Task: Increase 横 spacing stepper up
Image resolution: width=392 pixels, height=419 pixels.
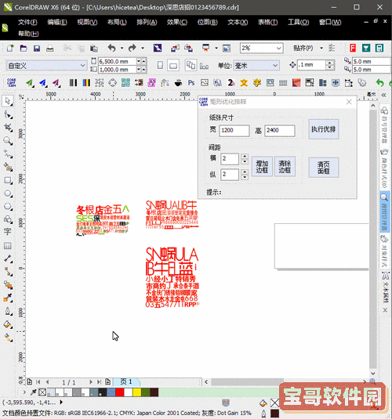Action: tap(245, 157)
